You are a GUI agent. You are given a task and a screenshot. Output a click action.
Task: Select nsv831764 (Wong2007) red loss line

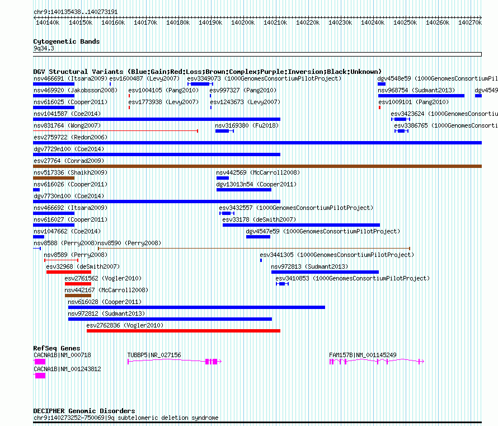pos(116,131)
